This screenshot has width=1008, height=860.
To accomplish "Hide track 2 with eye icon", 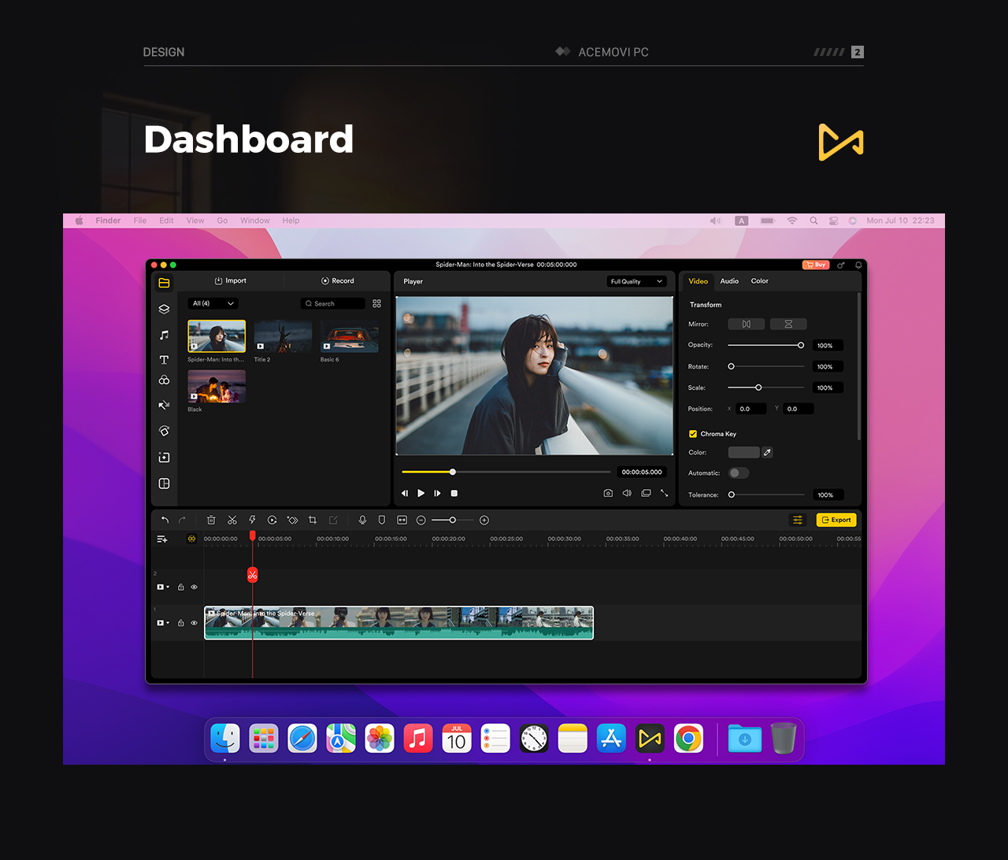I will [x=195, y=587].
